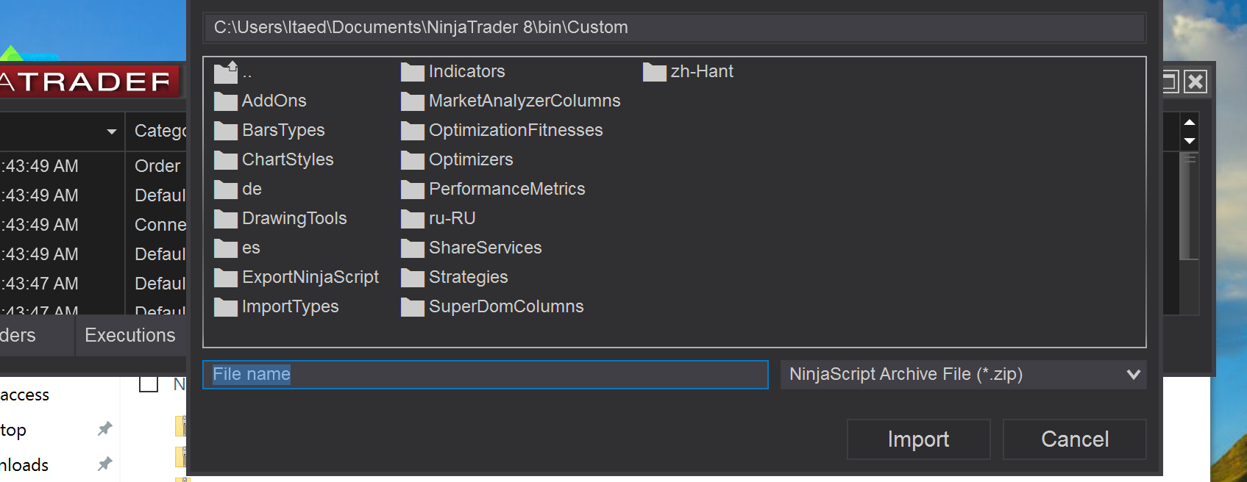The width and height of the screenshot is (1247, 482).
Task: Open the es language folder
Action: coord(237,248)
